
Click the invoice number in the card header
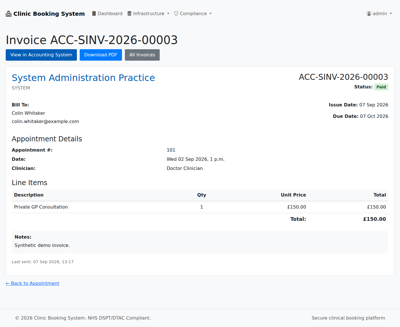click(343, 77)
